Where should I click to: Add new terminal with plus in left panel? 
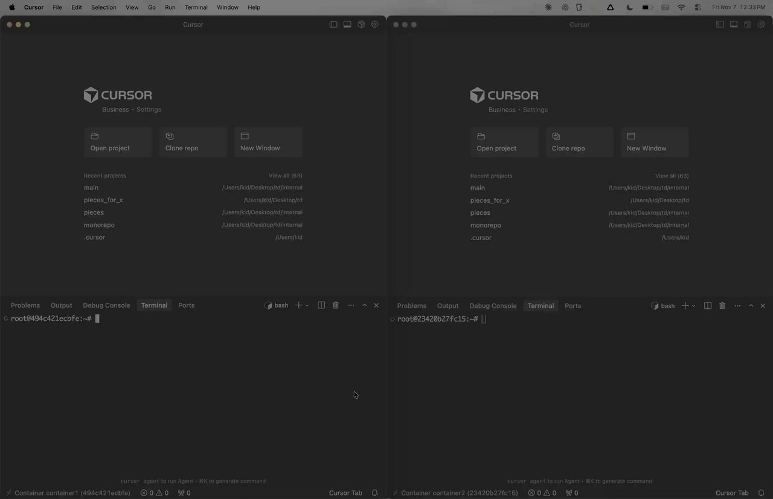[x=298, y=305]
